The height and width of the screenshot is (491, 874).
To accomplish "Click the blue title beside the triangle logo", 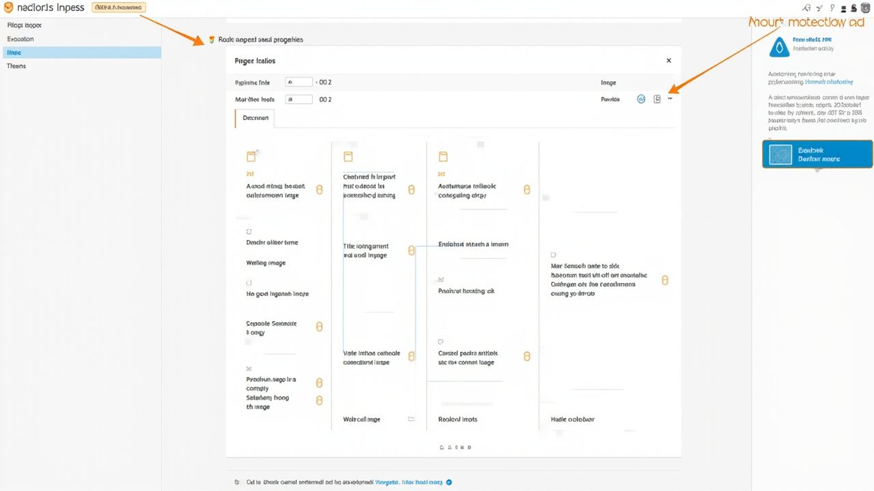I will [813, 40].
